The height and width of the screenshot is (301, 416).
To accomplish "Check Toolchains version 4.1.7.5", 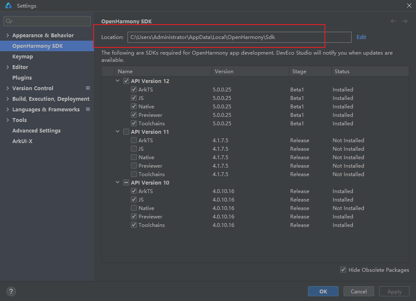I will click(x=134, y=174).
